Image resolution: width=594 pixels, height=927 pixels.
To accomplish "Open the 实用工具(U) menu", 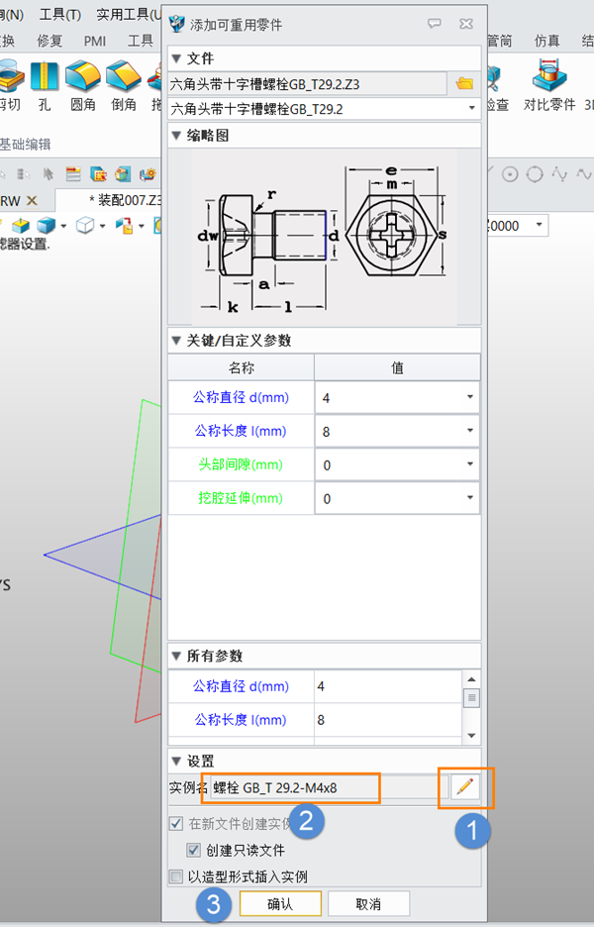I will pyautogui.click(x=129, y=14).
